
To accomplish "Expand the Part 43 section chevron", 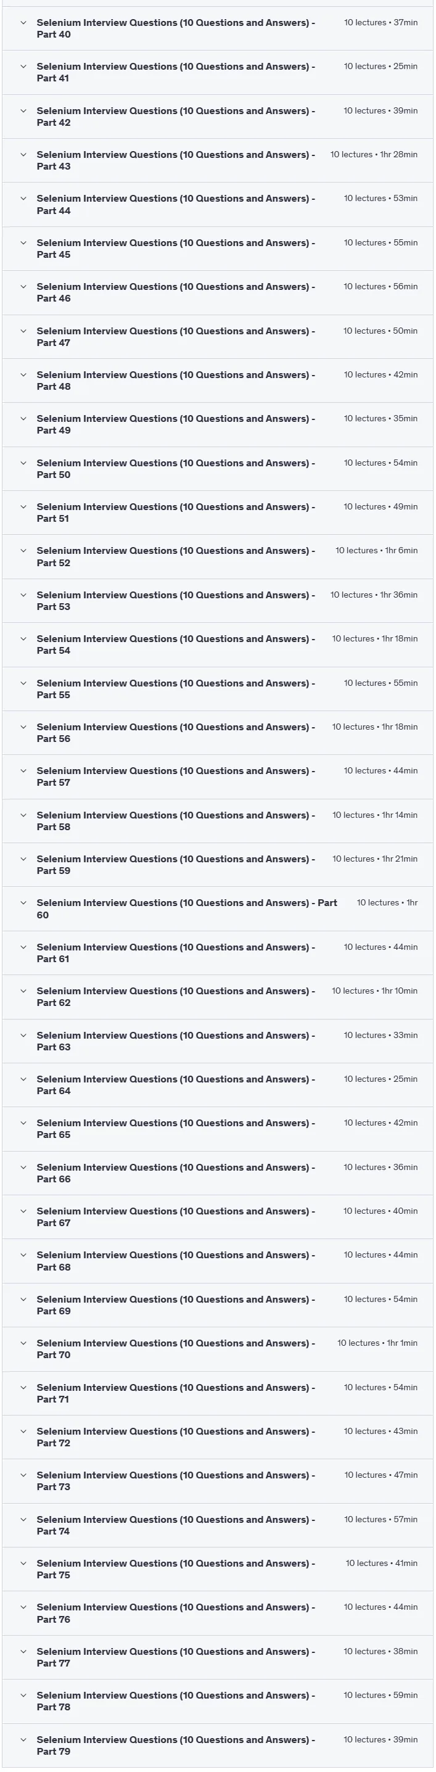I will [23, 155].
